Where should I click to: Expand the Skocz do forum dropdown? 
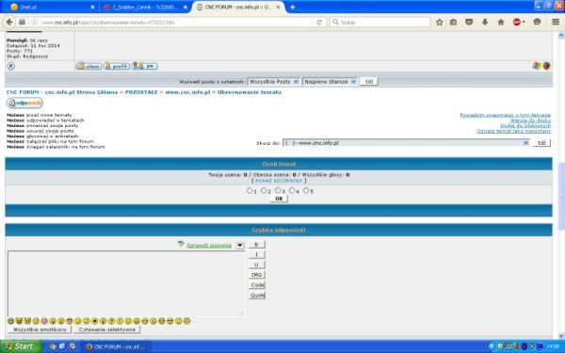click(x=406, y=143)
